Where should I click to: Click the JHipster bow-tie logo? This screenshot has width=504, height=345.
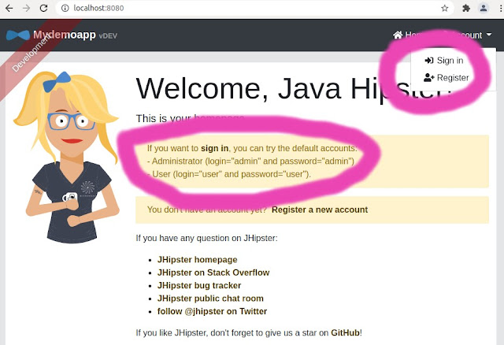[18, 35]
